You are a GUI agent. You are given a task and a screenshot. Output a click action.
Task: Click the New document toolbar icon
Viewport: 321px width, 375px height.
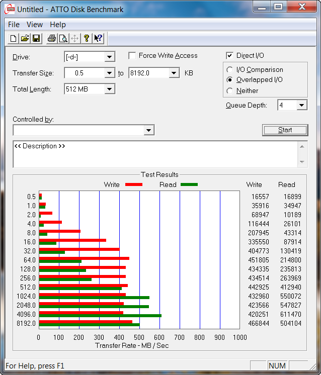14,38
